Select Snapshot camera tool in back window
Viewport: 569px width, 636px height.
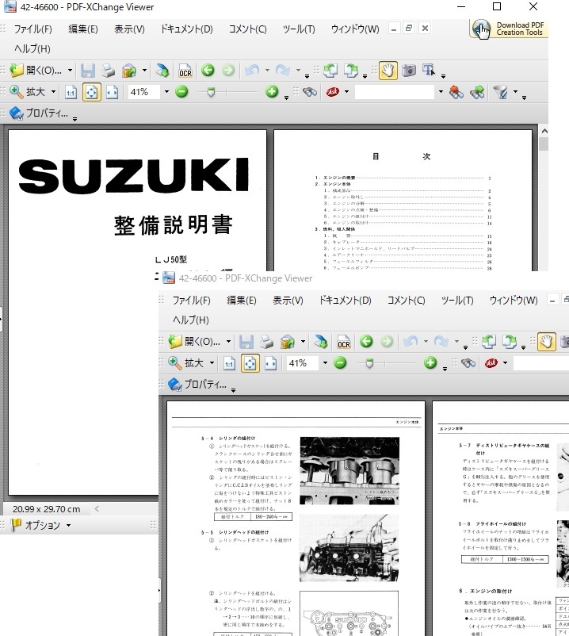click(x=409, y=71)
